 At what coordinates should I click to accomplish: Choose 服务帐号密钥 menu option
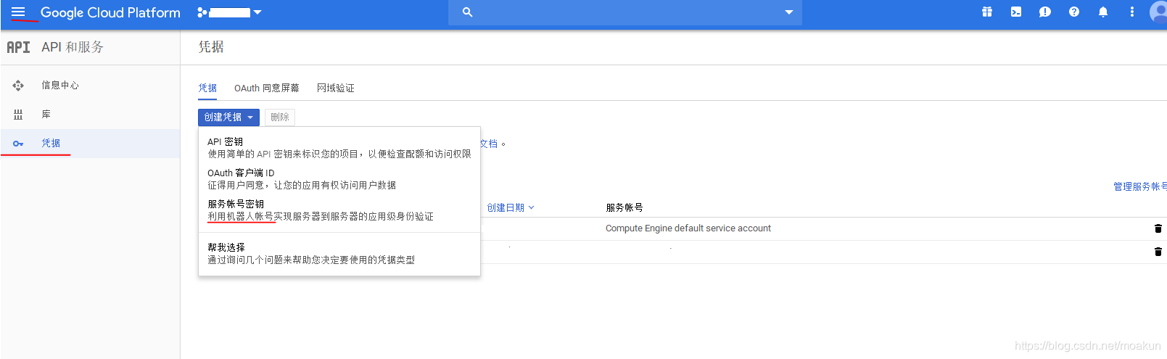(x=339, y=210)
